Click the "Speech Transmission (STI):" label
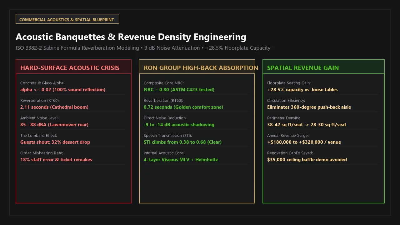This screenshot has height=225, width=400. pyautogui.click(x=168, y=136)
